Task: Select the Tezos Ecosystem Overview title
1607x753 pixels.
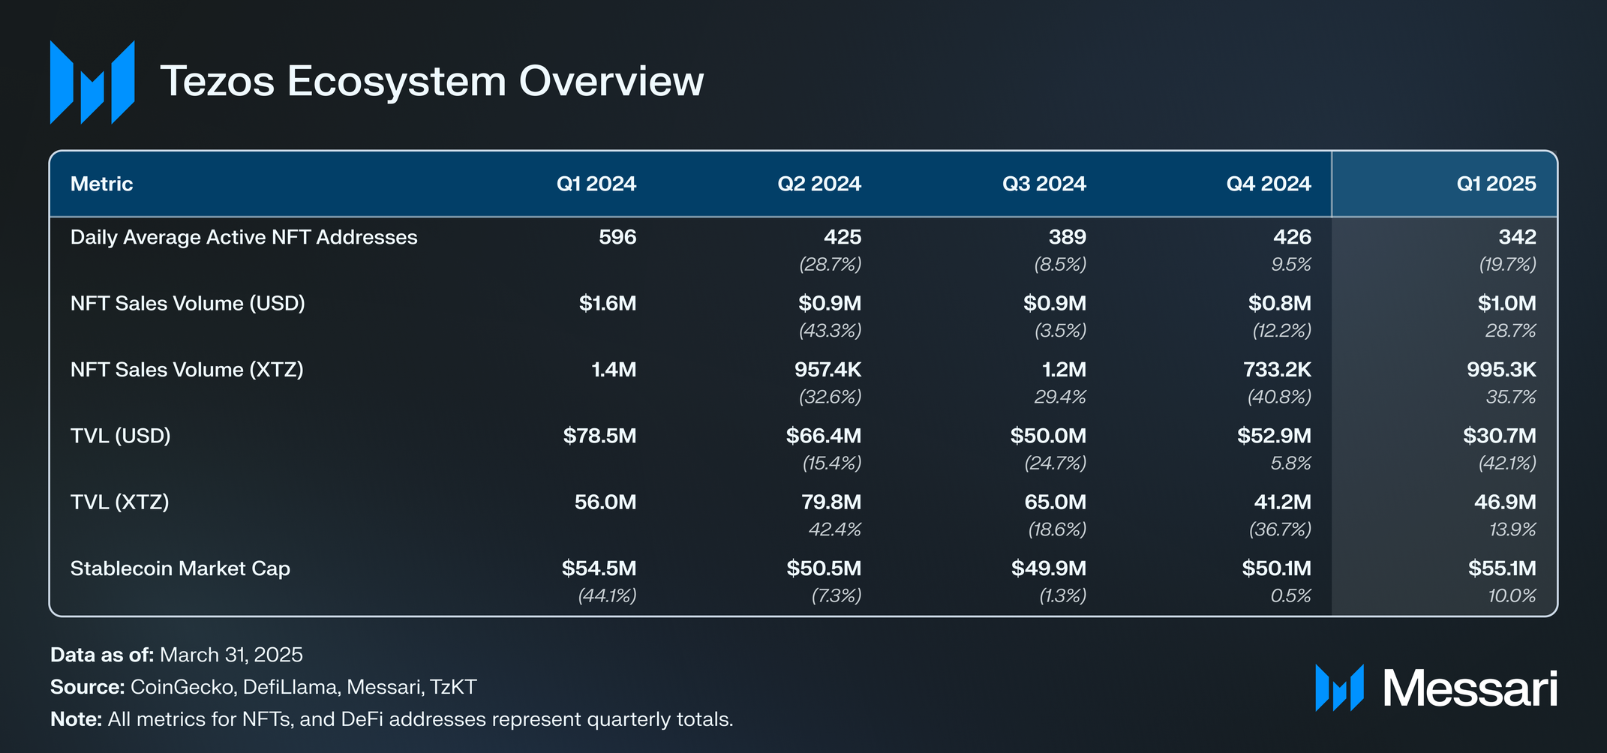Action: [x=432, y=81]
